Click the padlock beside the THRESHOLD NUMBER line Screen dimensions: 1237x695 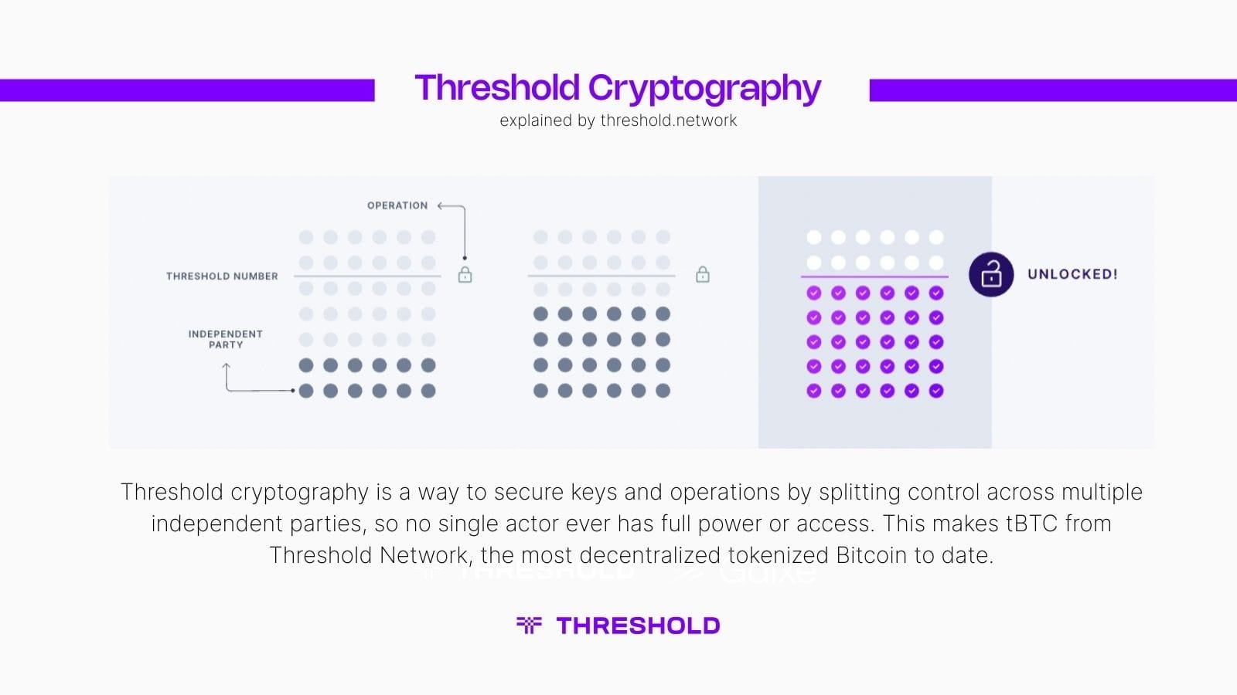click(465, 275)
